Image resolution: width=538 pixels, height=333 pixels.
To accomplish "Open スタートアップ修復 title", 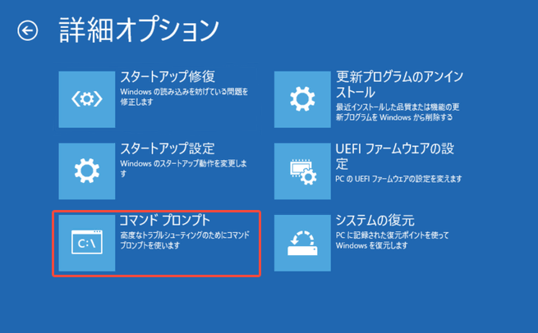I will pyautogui.click(x=168, y=77).
